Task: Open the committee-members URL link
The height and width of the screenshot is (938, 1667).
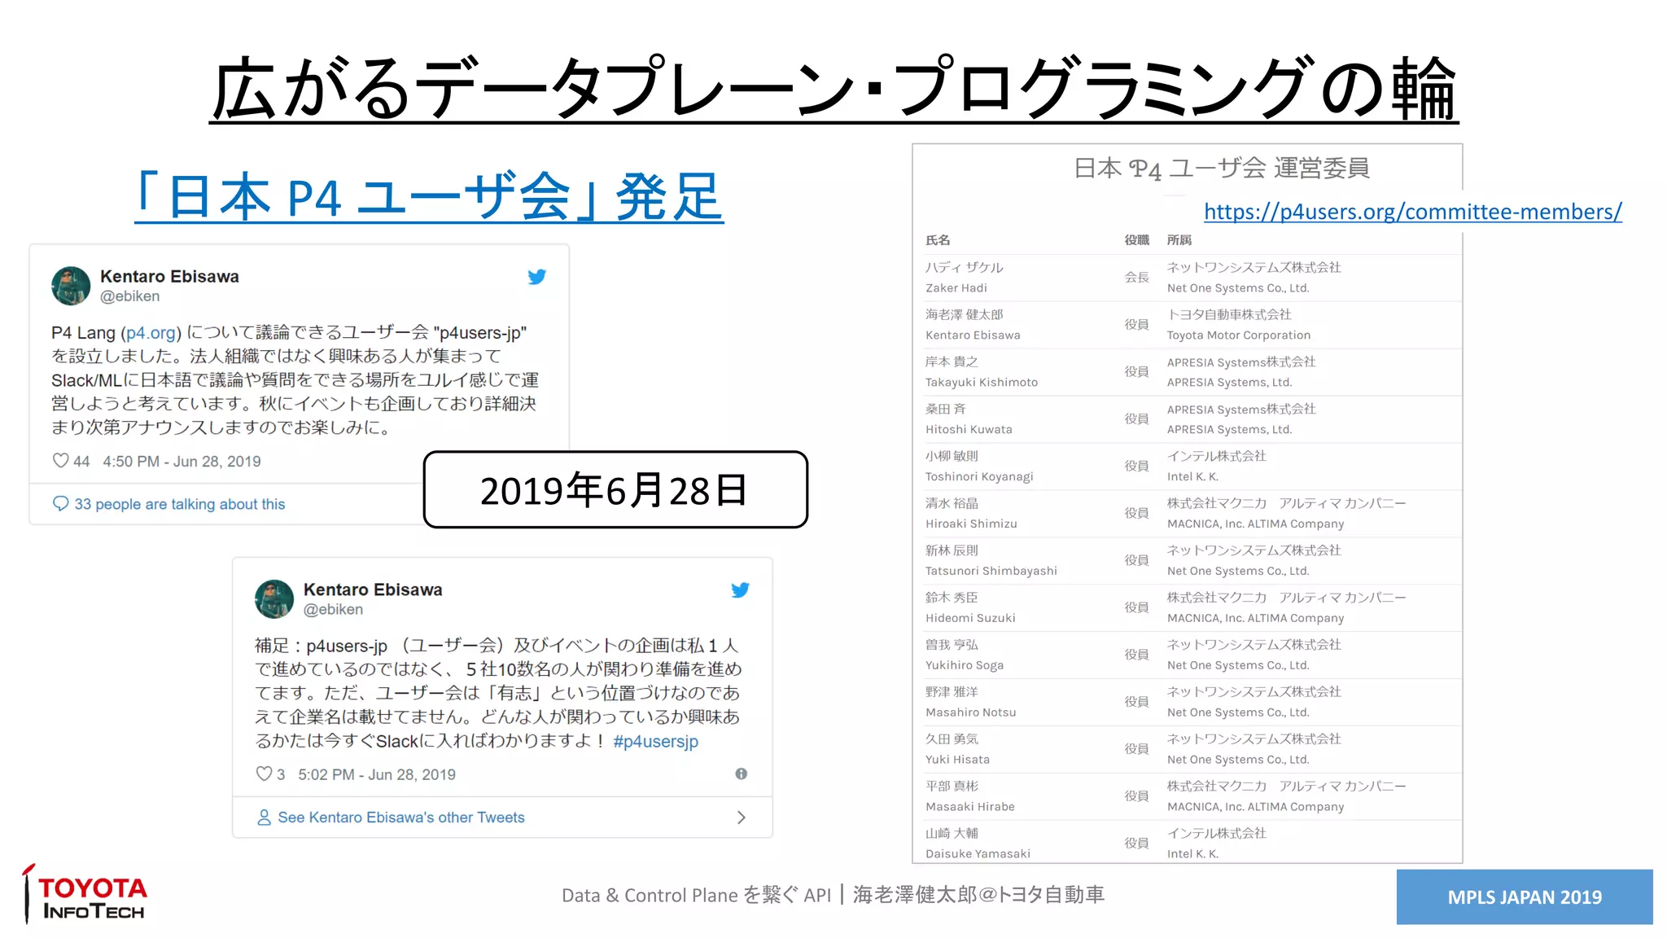Action: [x=1412, y=212]
